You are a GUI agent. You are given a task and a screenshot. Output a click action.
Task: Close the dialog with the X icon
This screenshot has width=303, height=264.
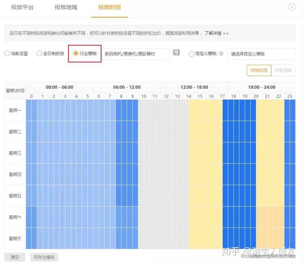291,7
